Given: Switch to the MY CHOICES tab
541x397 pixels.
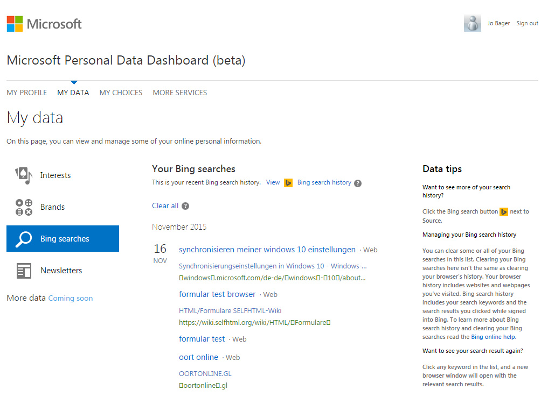Looking at the screenshot, I should coord(121,93).
